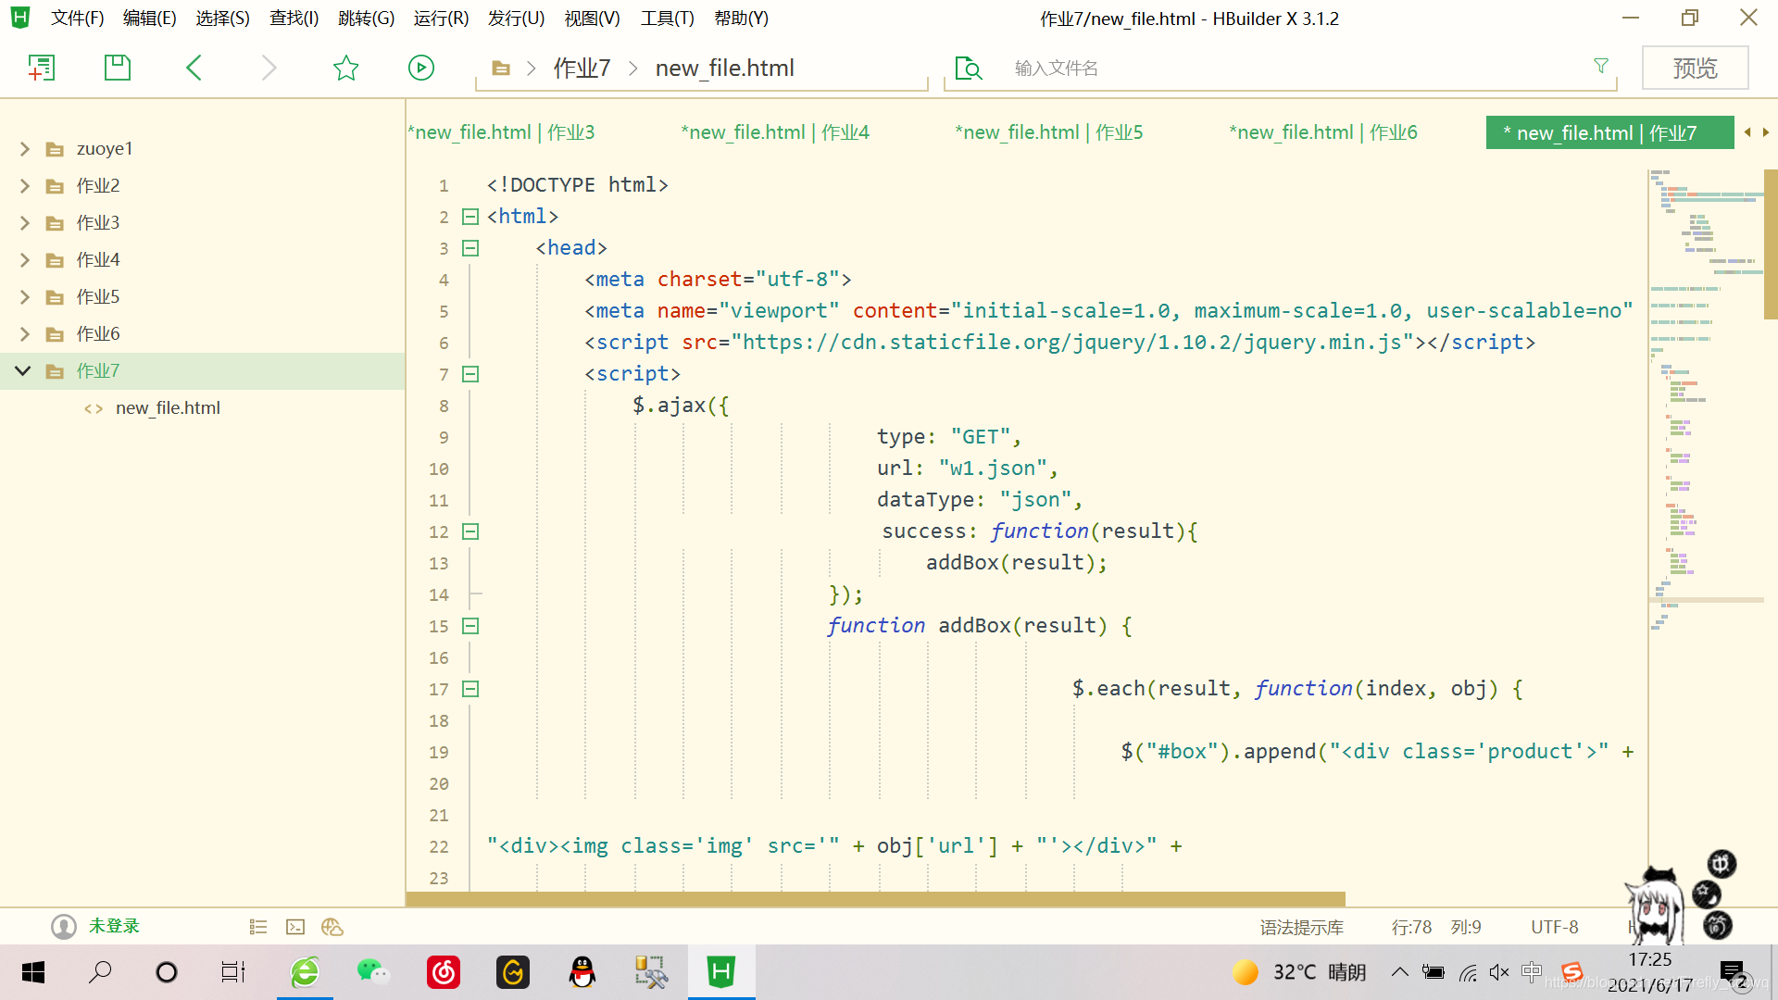Image resolution: width=1778 pixels, height=1000 pixels.
Task: Click the user avatar icon
Action: [64, 927]
